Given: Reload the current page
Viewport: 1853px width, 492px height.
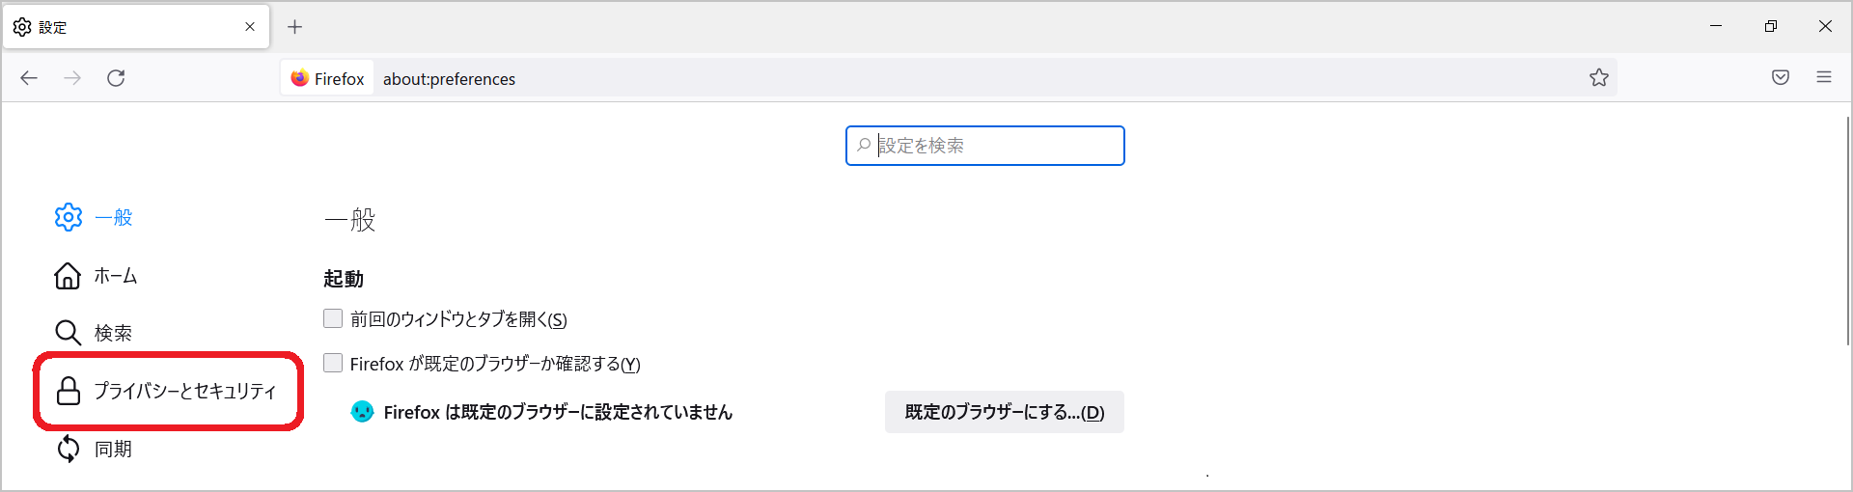Looking at the screenshot, I should coord(116,78).
